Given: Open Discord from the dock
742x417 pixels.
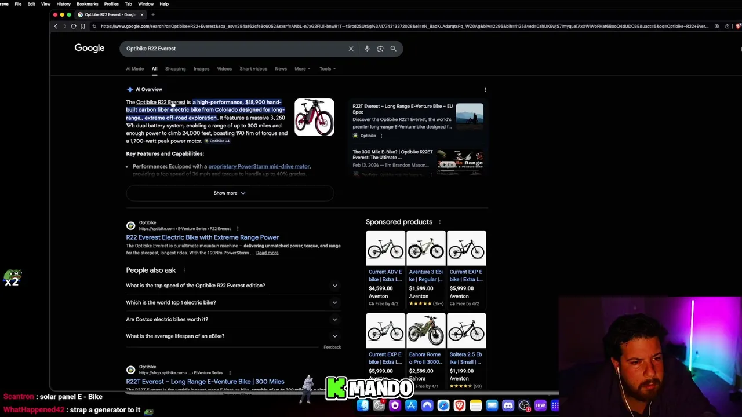Looking at the screenshot, I should [x=508, y=406].
